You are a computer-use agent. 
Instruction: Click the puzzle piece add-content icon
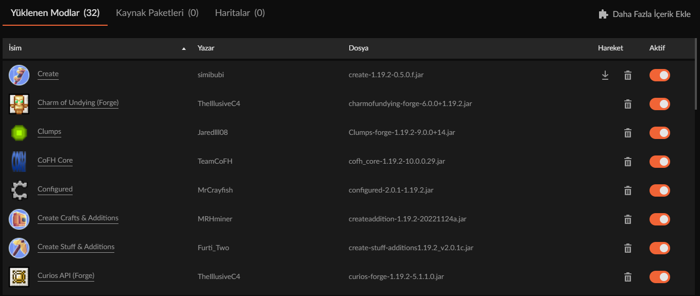pos(603,14)
